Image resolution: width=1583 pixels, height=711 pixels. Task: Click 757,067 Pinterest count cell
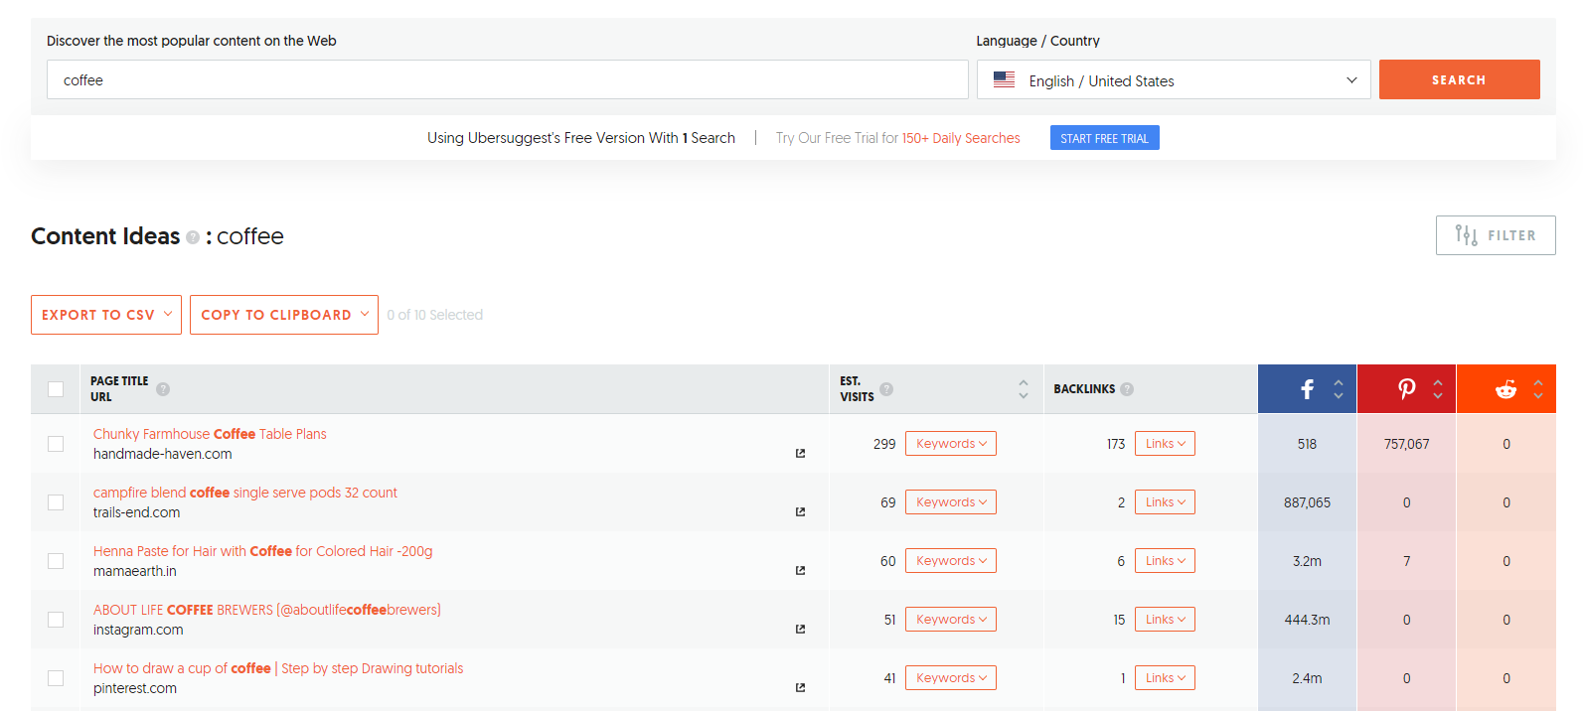[1406, 444]
